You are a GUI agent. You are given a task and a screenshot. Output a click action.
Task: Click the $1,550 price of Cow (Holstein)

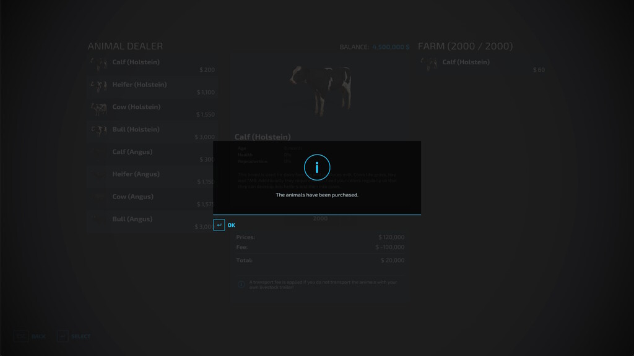(x=206, y=114)
